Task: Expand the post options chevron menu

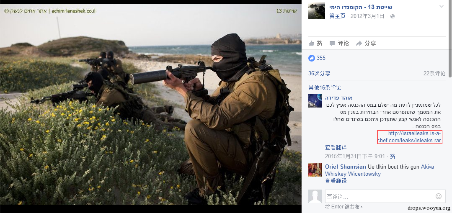Action: tap(442, 7)
